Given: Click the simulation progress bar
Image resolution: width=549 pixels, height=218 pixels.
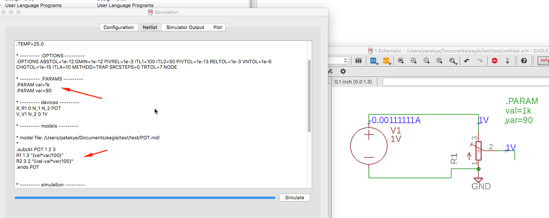Looking at the screenshot, I should 145,198.
